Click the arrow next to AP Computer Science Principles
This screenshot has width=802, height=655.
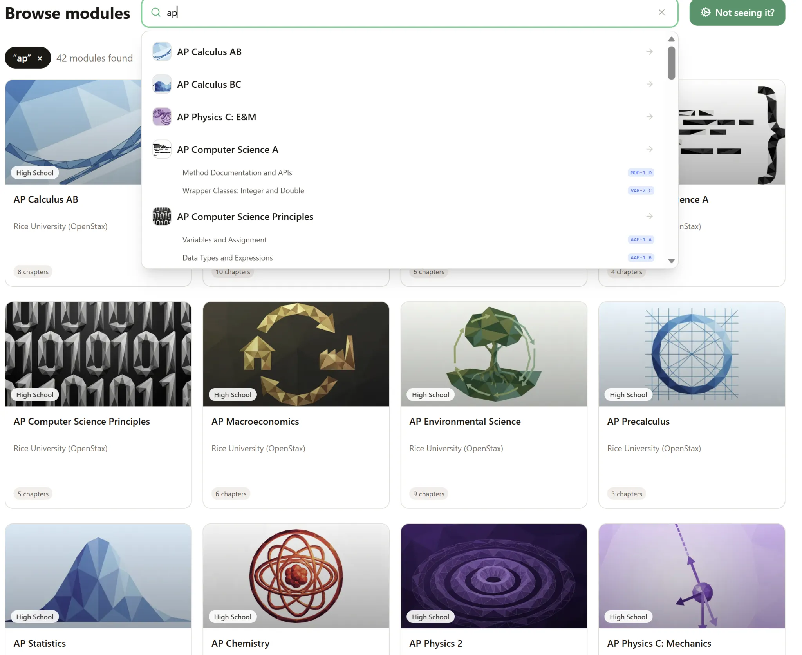point(649,216)
